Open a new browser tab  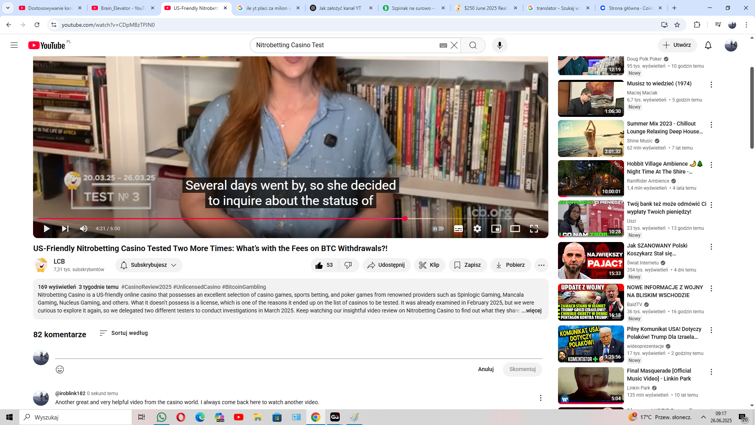[x=674, y=8]
